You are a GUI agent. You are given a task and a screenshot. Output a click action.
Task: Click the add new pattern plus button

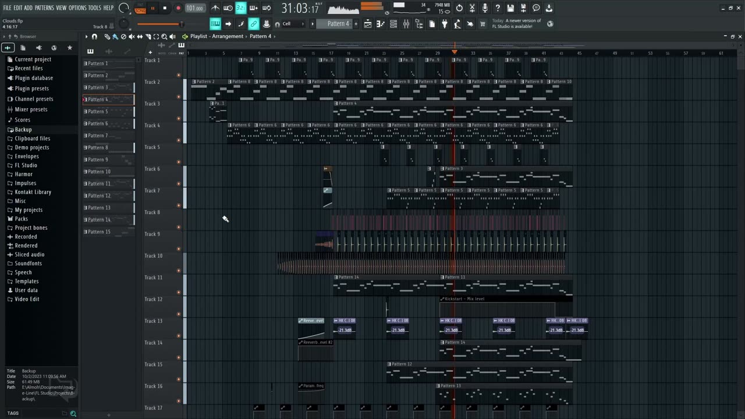(356, 24)
